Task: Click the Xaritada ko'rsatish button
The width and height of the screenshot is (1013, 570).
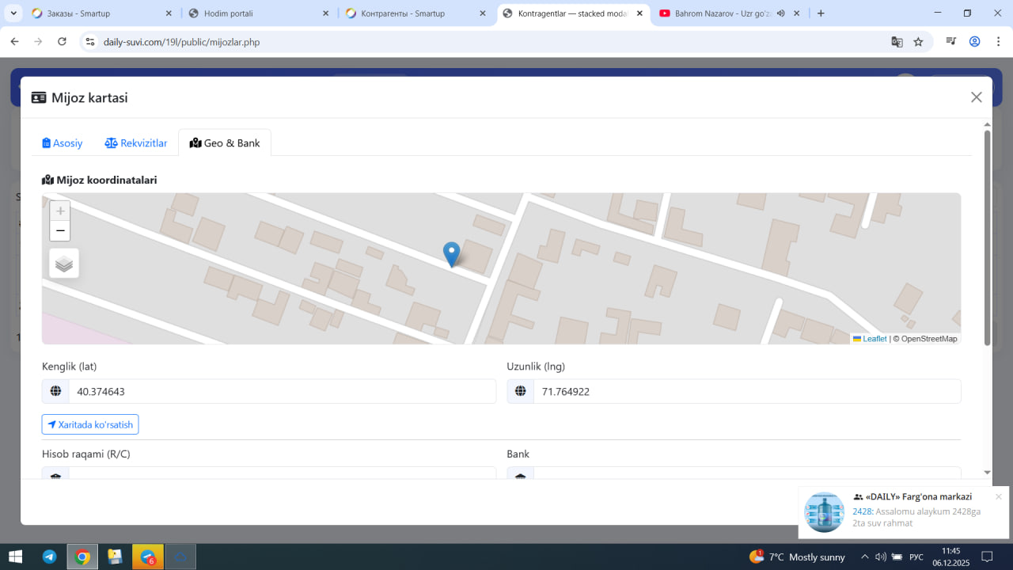Action: point(90,424)
